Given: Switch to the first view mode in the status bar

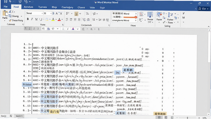Looking at the screenshot, I should point(159,117).
